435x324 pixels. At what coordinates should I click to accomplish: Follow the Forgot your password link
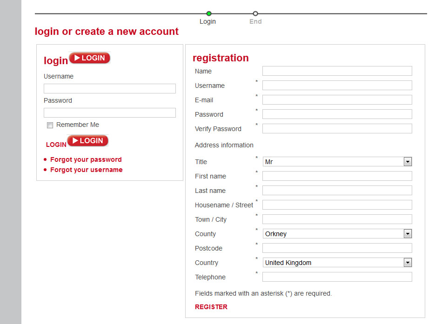pyautogui.click(x=86, y=159)
